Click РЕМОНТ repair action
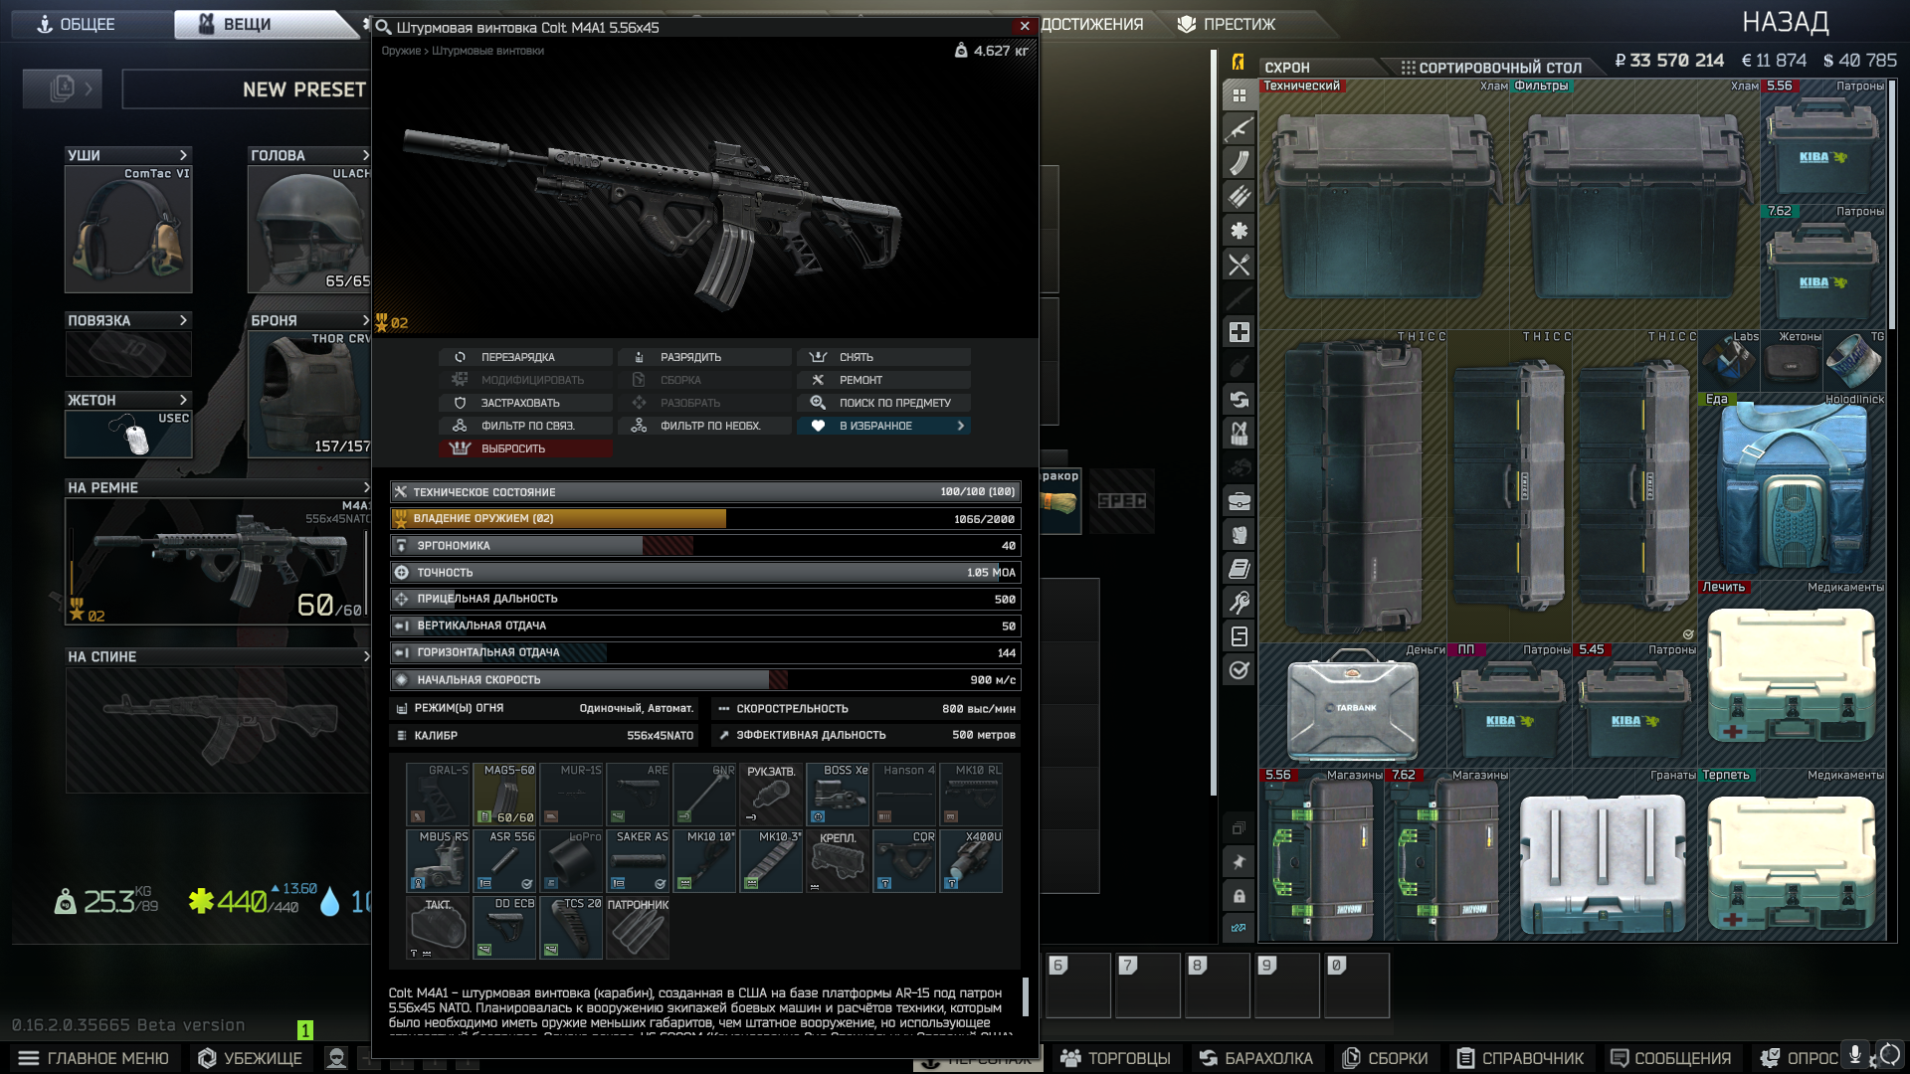This screenshot has width=1910, height=1074. pos(884,380)
